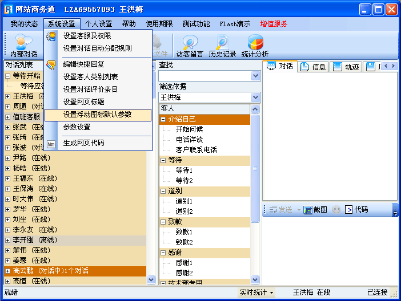Collapse the 介绍自己 reply group
Screen dimensions: 401x301
click(x=163, y=119)
